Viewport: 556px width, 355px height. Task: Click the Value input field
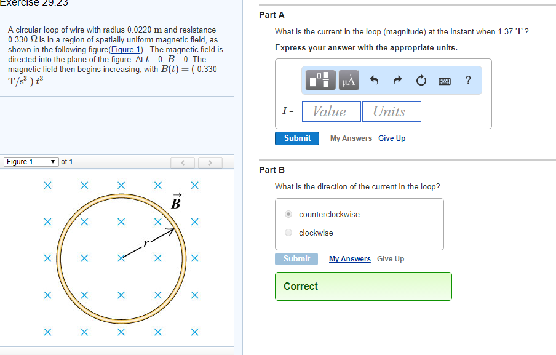click(x=331, y=111)
